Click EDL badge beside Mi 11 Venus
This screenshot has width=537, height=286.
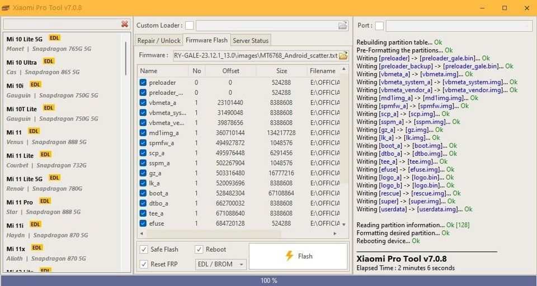34,131
